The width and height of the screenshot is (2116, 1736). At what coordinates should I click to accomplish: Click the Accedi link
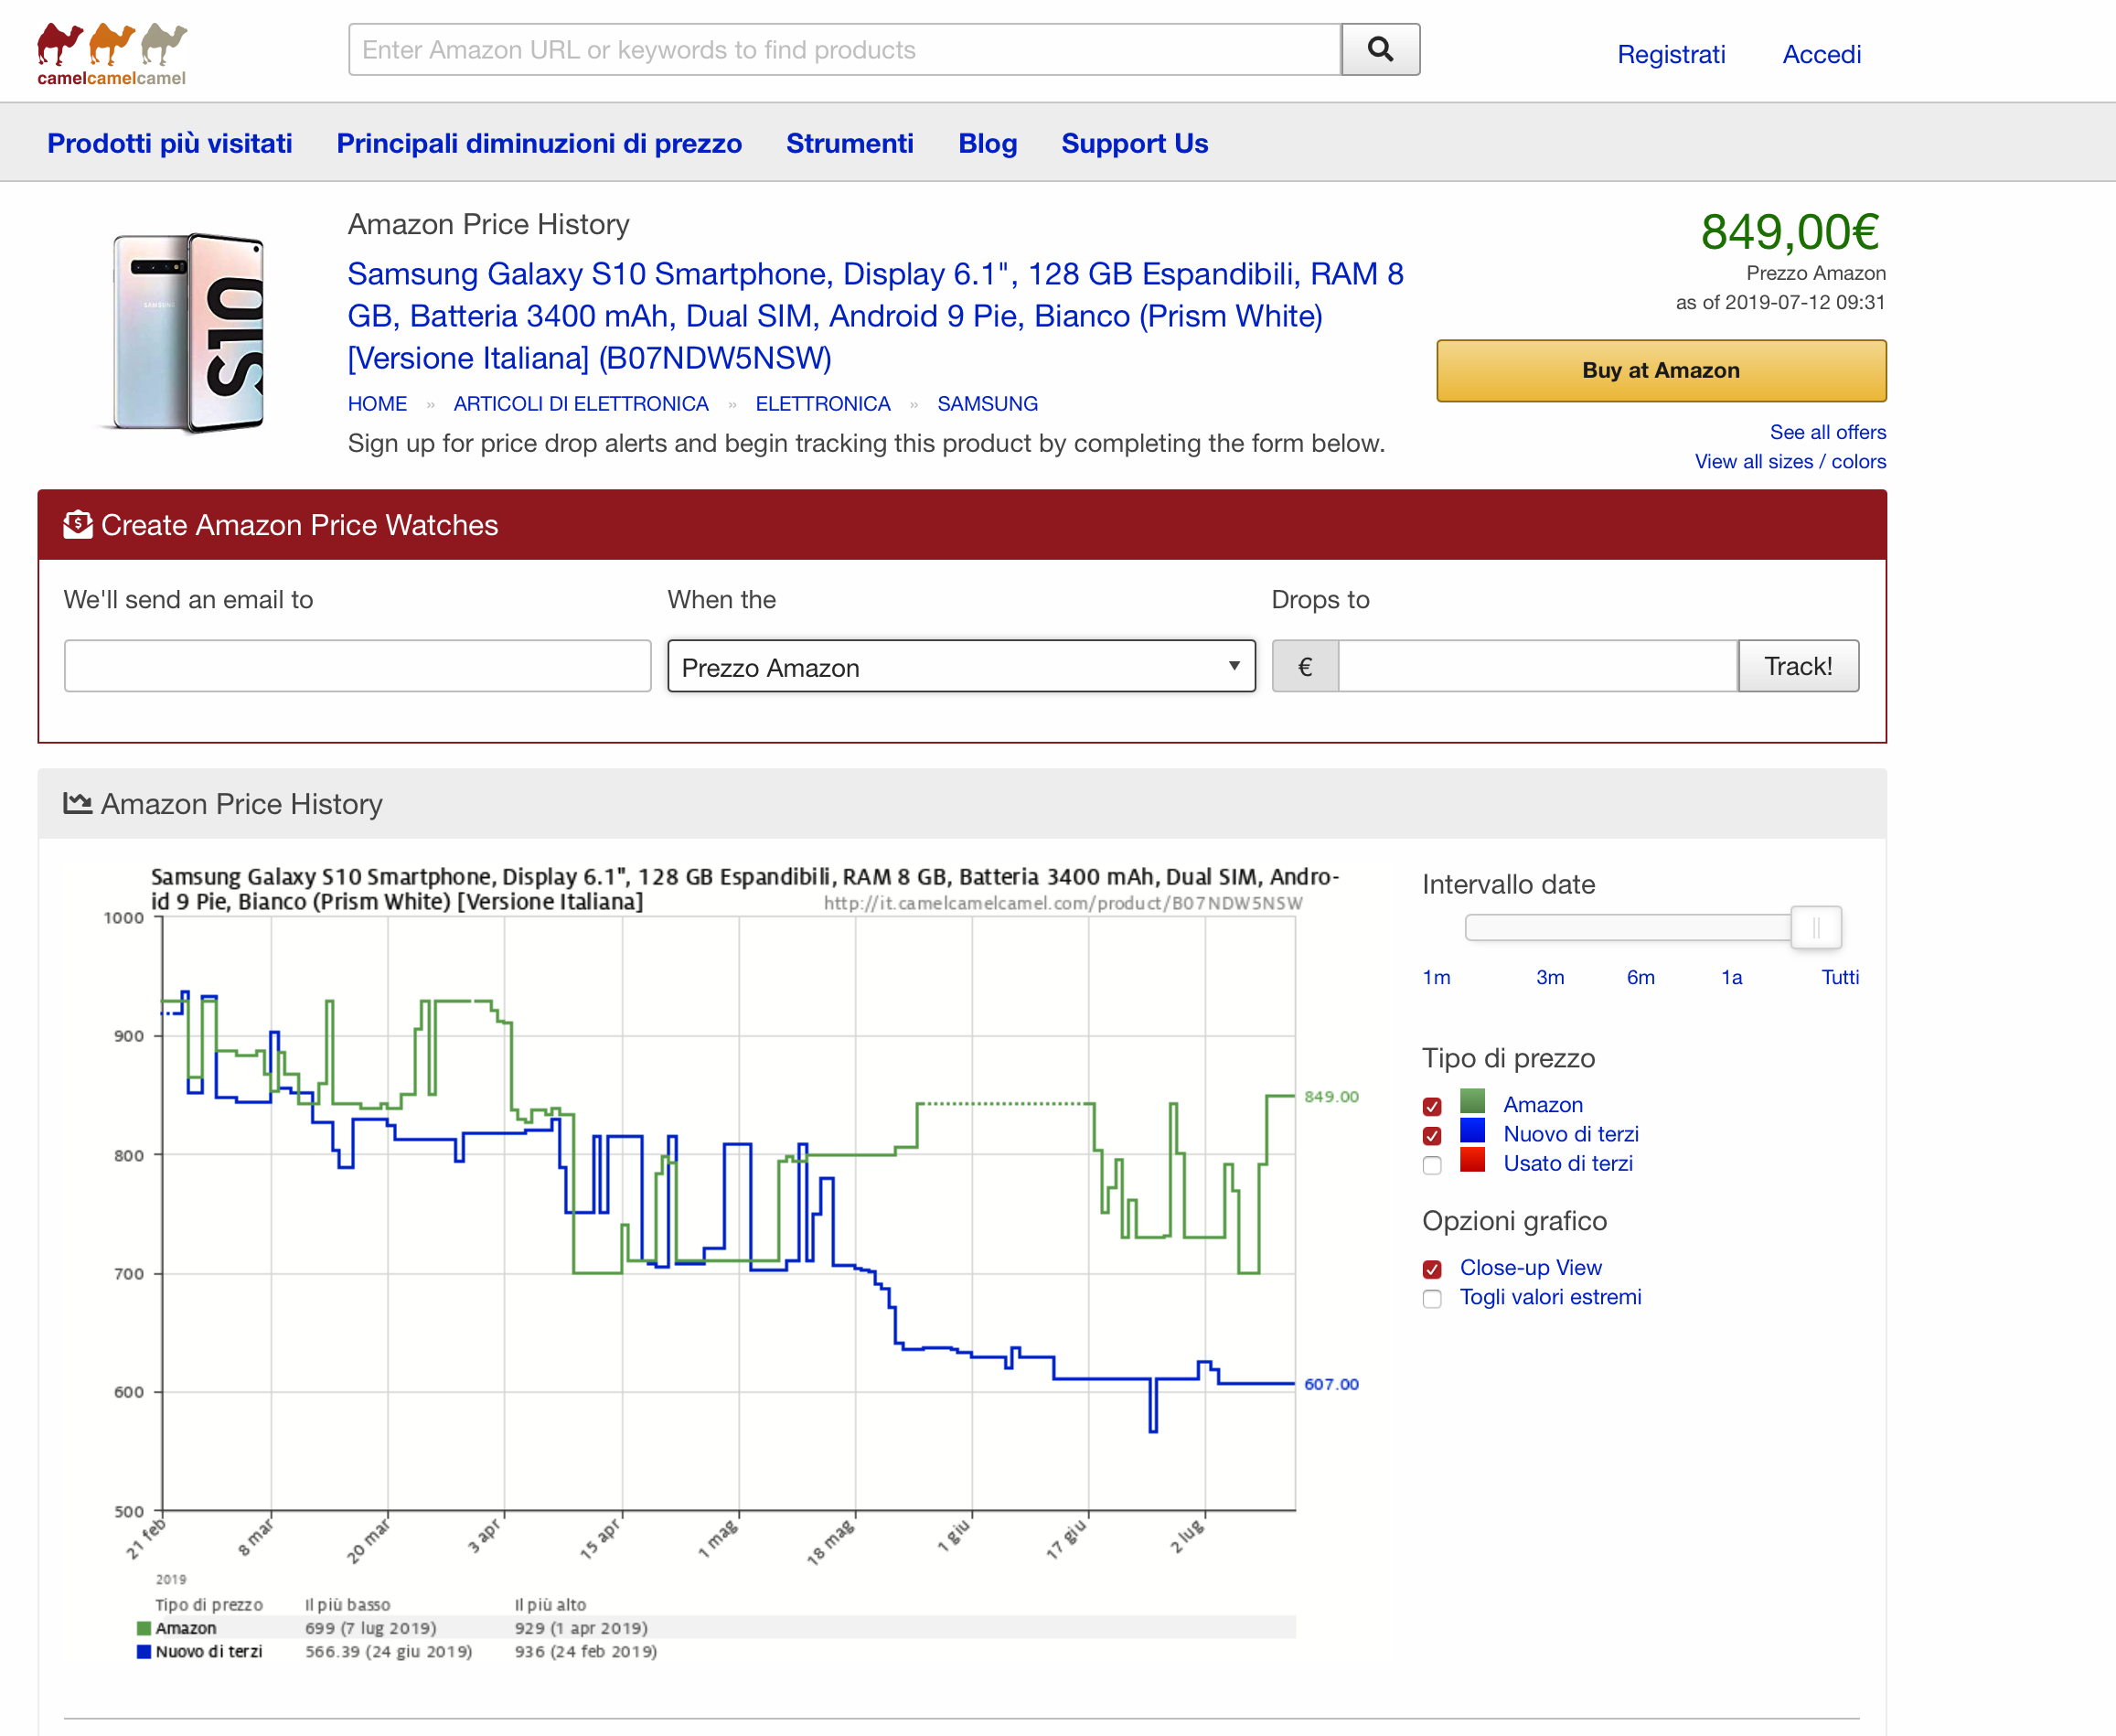coord(1822,54)
